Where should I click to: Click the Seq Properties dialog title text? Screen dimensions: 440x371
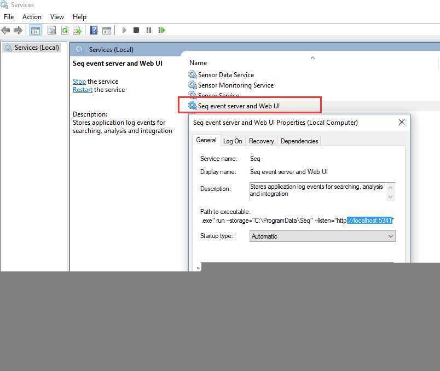coord(275,123)
